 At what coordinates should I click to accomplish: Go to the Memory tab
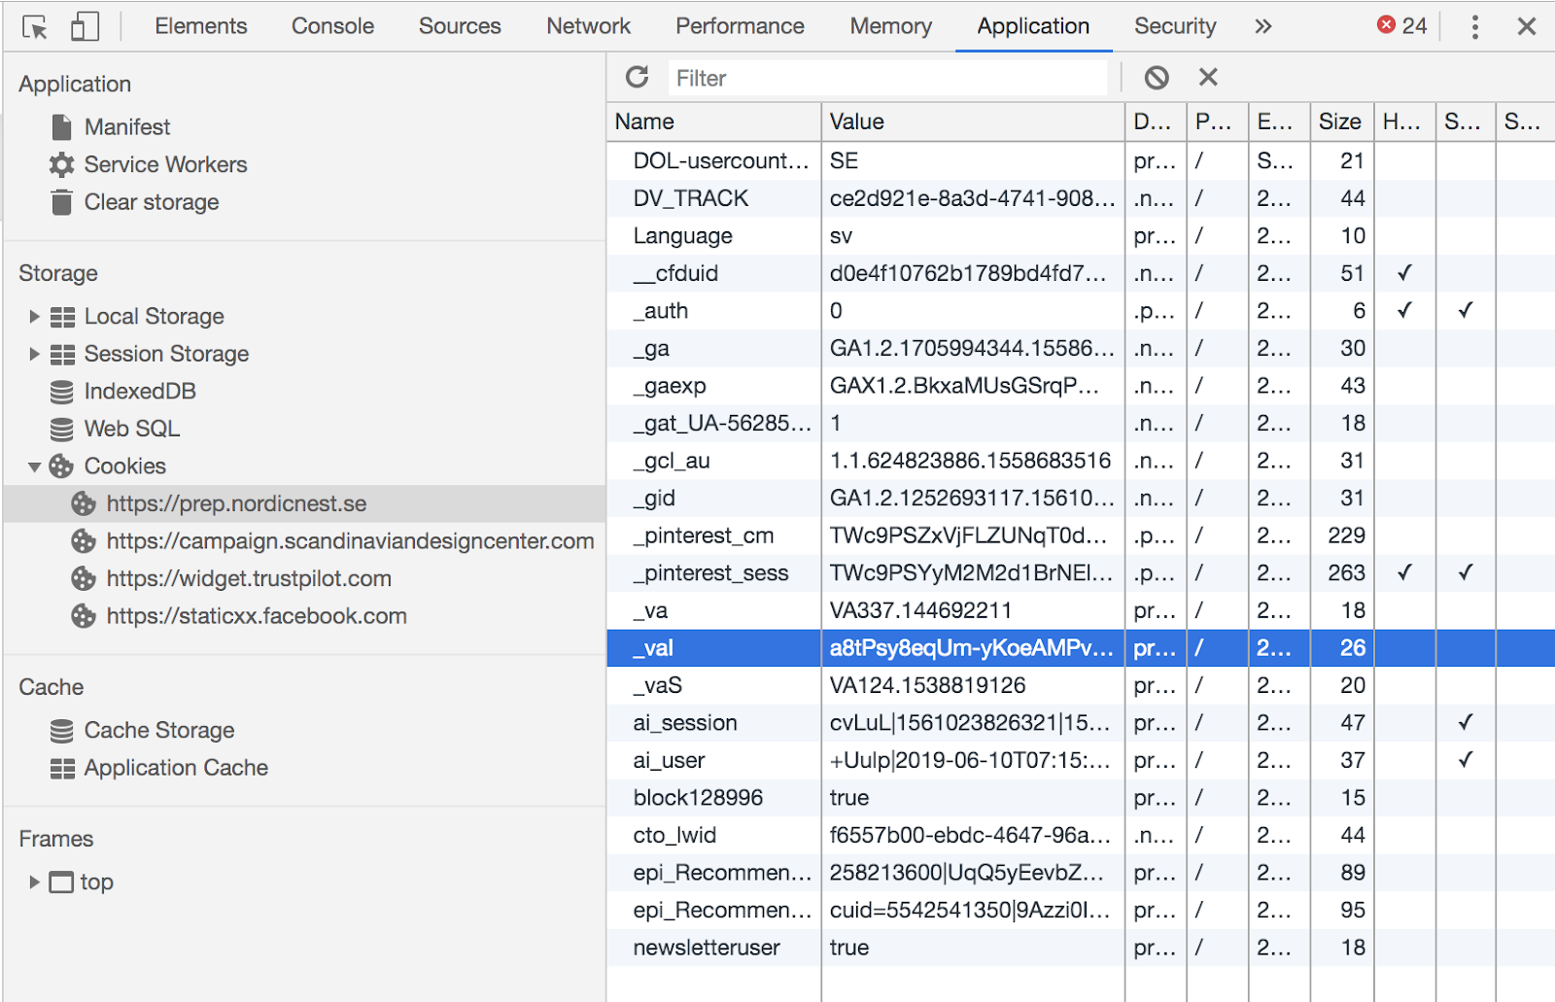[x=890, y=26]
